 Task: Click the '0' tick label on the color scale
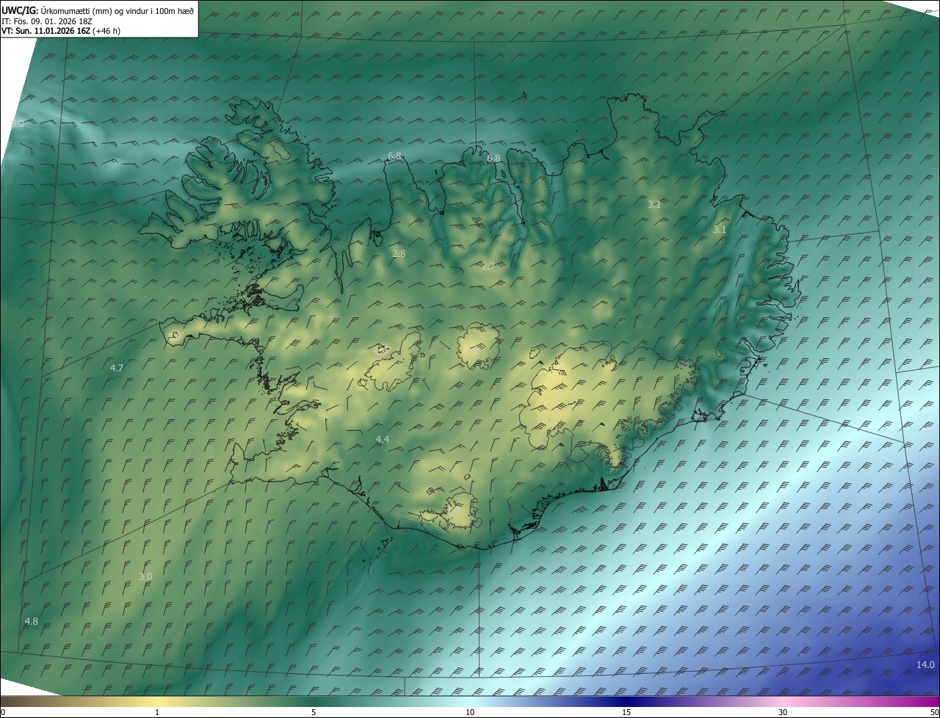click(3, 713)
